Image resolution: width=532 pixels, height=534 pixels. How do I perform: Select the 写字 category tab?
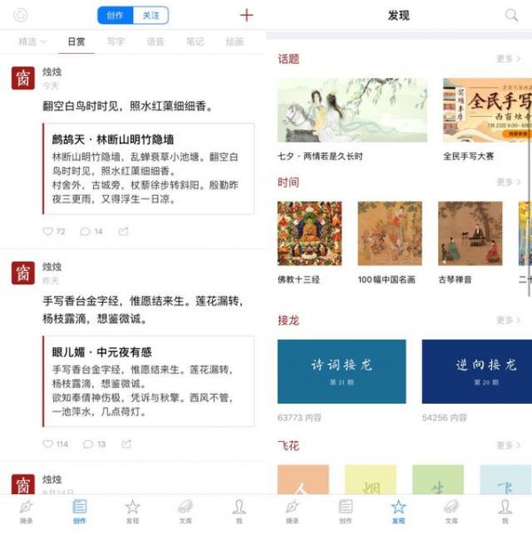pos(116,42)
